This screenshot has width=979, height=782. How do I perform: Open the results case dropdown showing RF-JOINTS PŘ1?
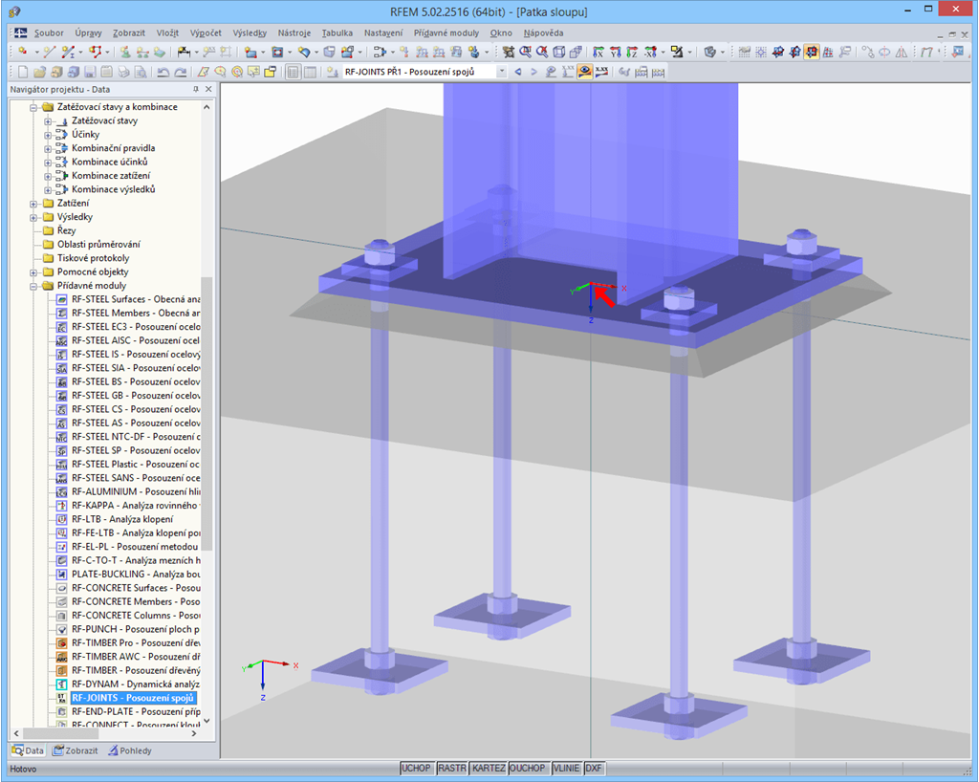point(502,71)
